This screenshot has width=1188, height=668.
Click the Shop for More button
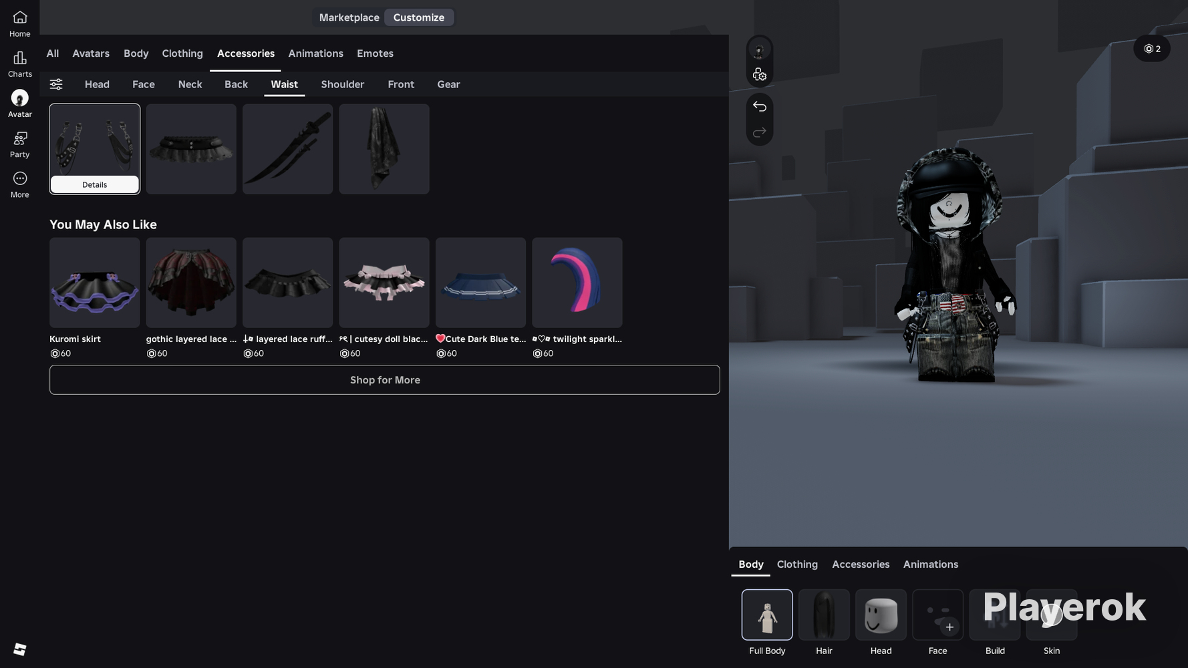click(x=385, y=380)
